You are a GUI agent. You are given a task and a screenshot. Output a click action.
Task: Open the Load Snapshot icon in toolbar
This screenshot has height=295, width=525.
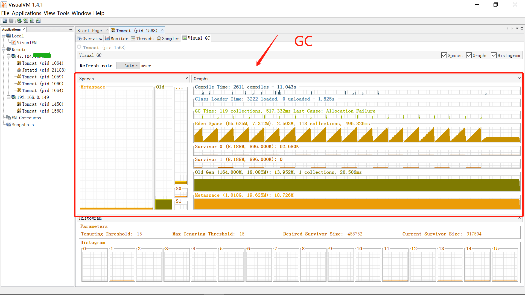tap(5, 20)
